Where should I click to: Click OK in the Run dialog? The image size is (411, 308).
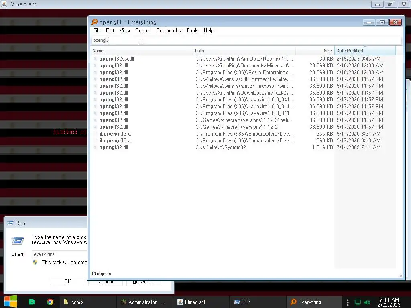pyautogui.click(x=67, y=281)
